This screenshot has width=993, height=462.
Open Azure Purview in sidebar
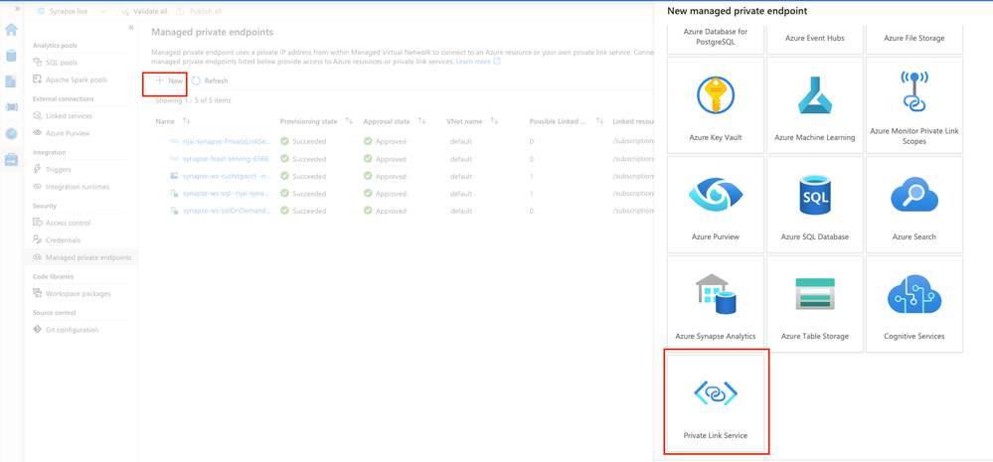pos(68,133)
